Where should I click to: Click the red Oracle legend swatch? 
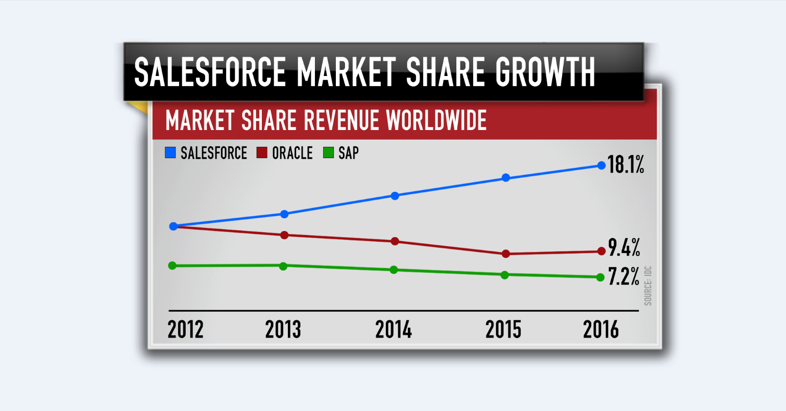pos(262,152)
